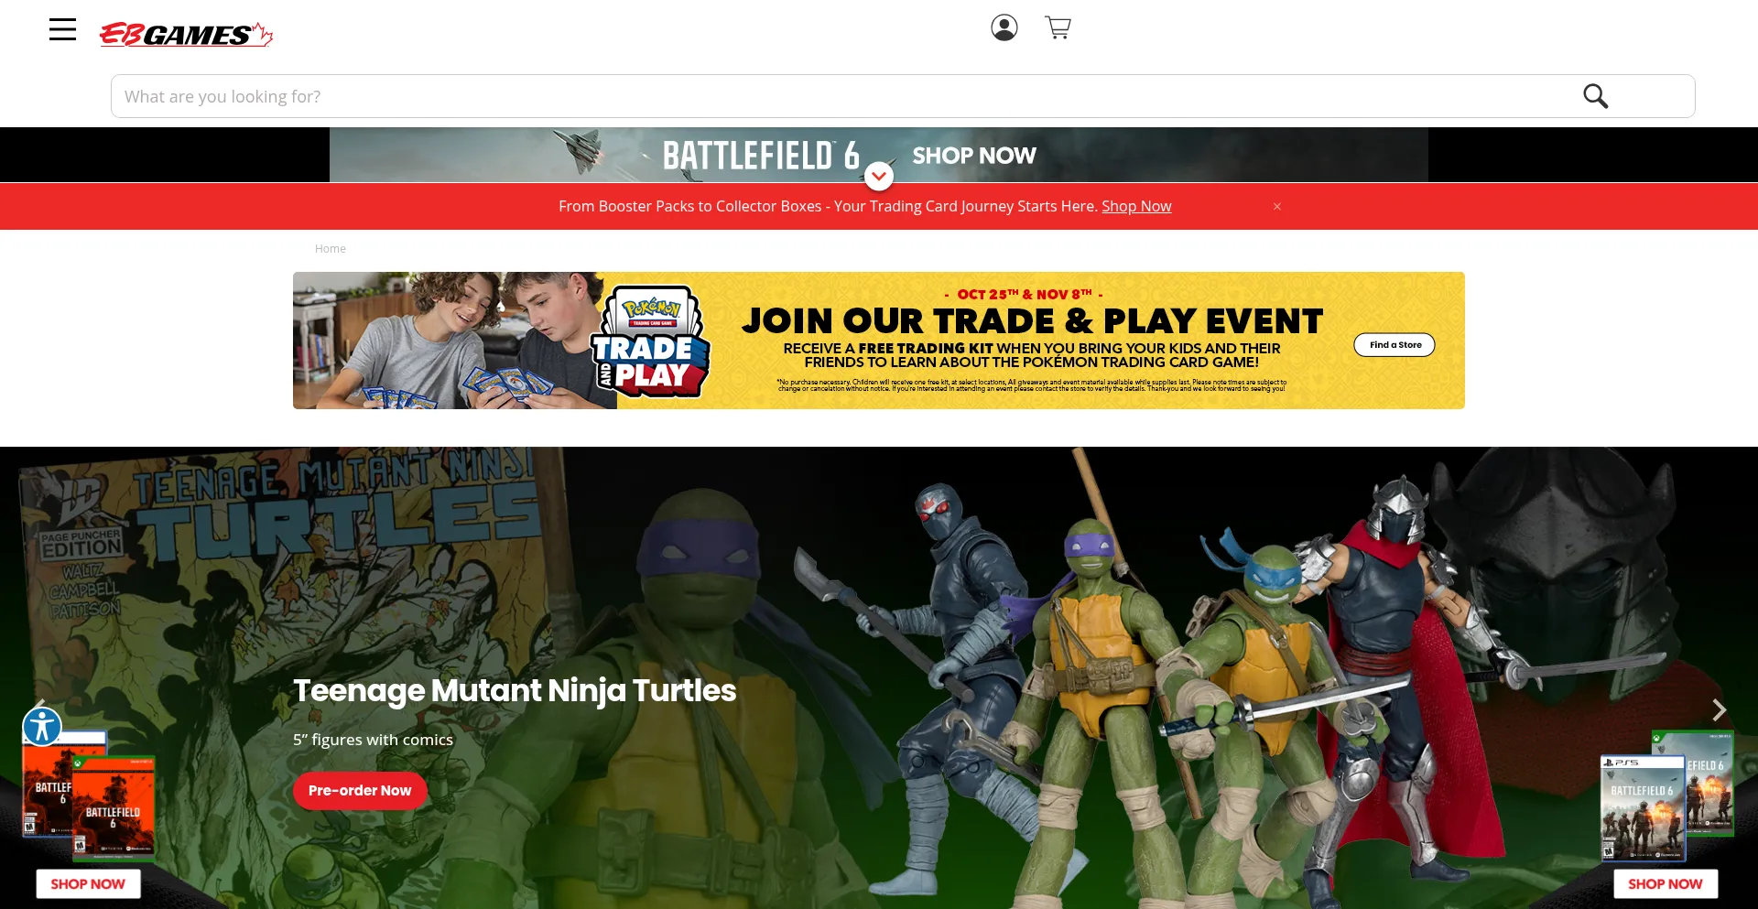Click the Home breadcrumb link
1758x909 pixels.
(x=330, y=249)
